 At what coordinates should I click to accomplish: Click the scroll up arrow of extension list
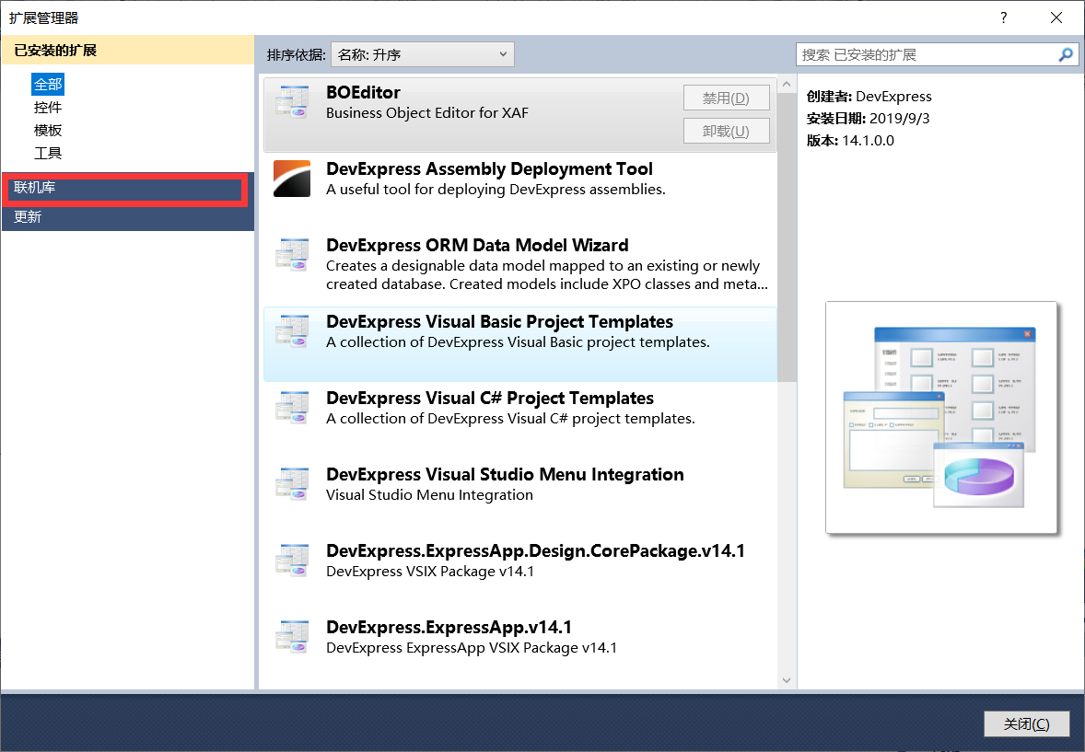786,85
